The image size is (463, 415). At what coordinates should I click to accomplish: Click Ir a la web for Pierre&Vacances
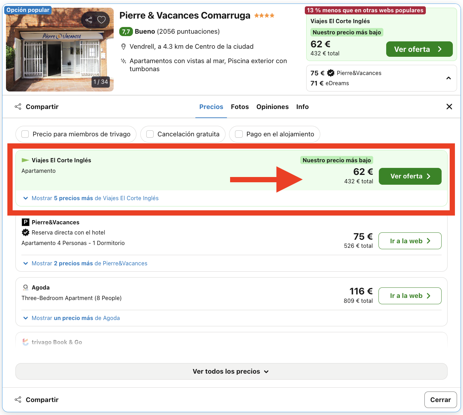click(410, 241)
